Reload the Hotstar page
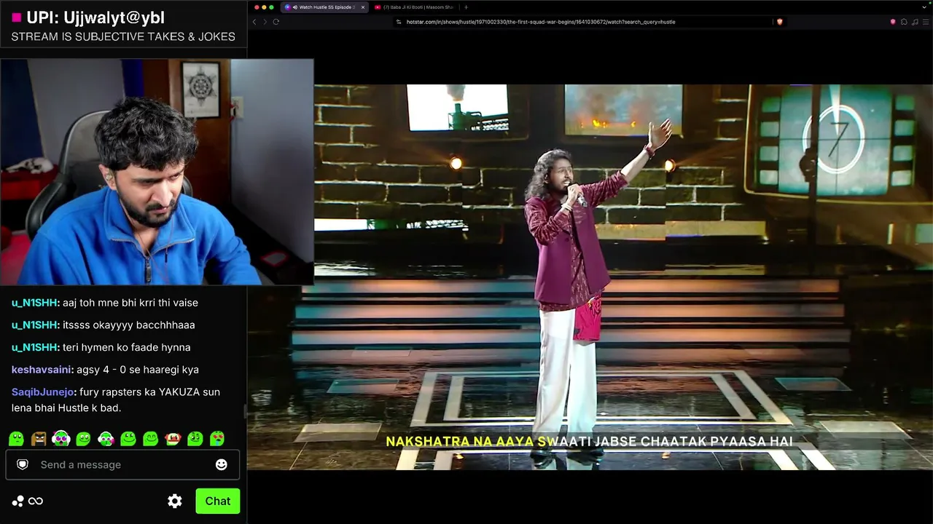 (x=276, y=22)
